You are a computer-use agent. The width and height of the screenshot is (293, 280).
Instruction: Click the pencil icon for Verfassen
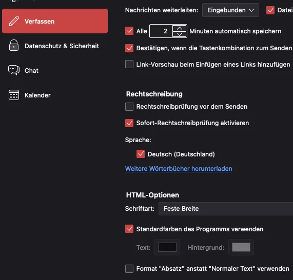click(x=14, y=21)
